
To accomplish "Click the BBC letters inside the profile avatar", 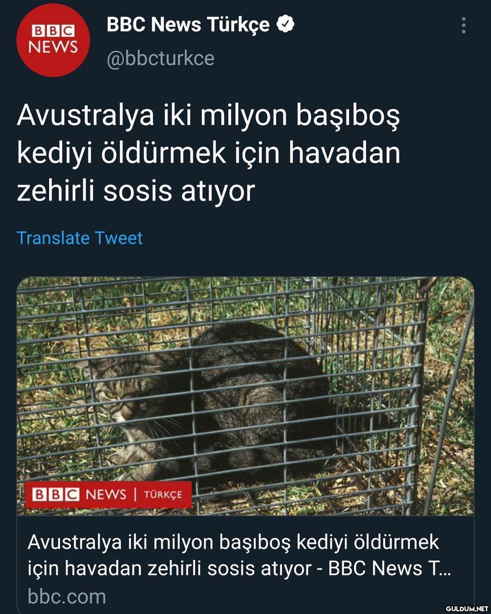I will (53, 30).
